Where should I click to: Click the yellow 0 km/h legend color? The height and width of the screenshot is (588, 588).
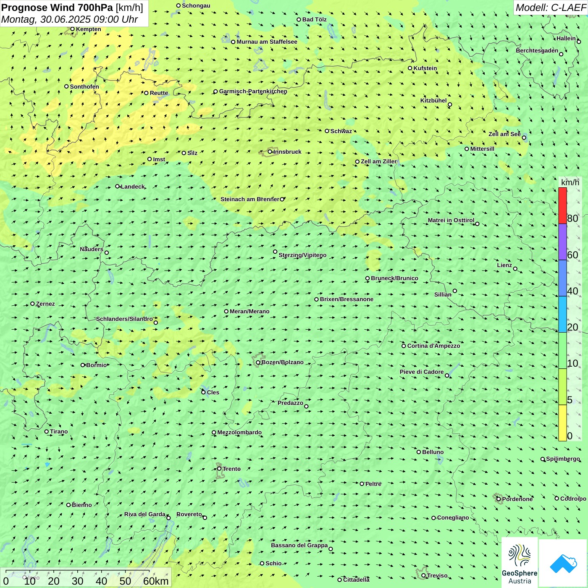point(562,423)
